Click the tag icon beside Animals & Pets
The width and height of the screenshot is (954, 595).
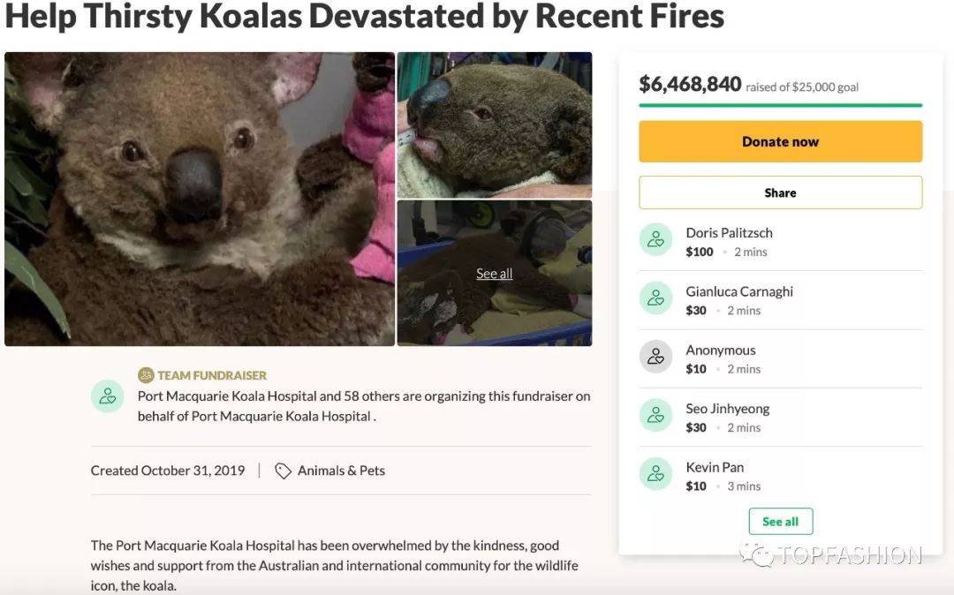coord(283,471)
